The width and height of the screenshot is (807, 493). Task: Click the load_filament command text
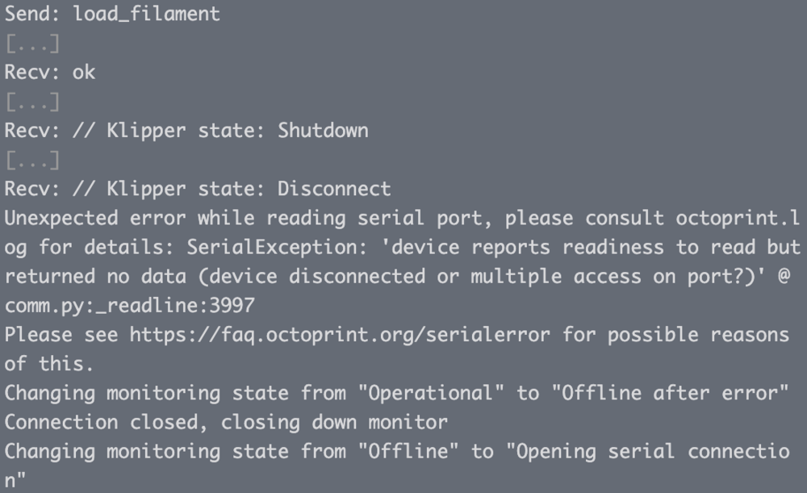pyautogui.click(x=147, y=14)
